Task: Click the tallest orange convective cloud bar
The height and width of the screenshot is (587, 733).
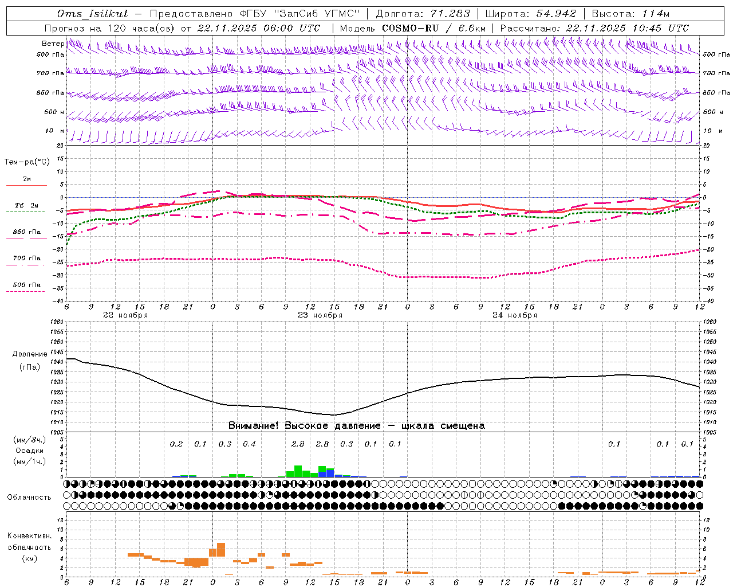Action: click(x=221, y=549)
